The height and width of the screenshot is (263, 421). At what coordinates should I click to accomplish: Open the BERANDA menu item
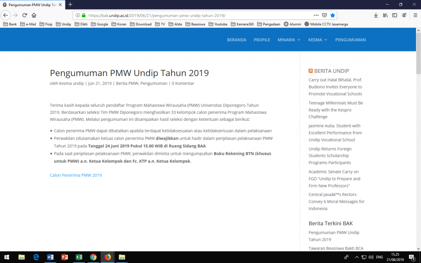(x=236, y=40)
